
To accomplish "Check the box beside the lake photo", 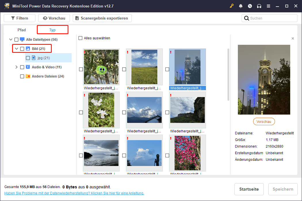I will [81, 155].
